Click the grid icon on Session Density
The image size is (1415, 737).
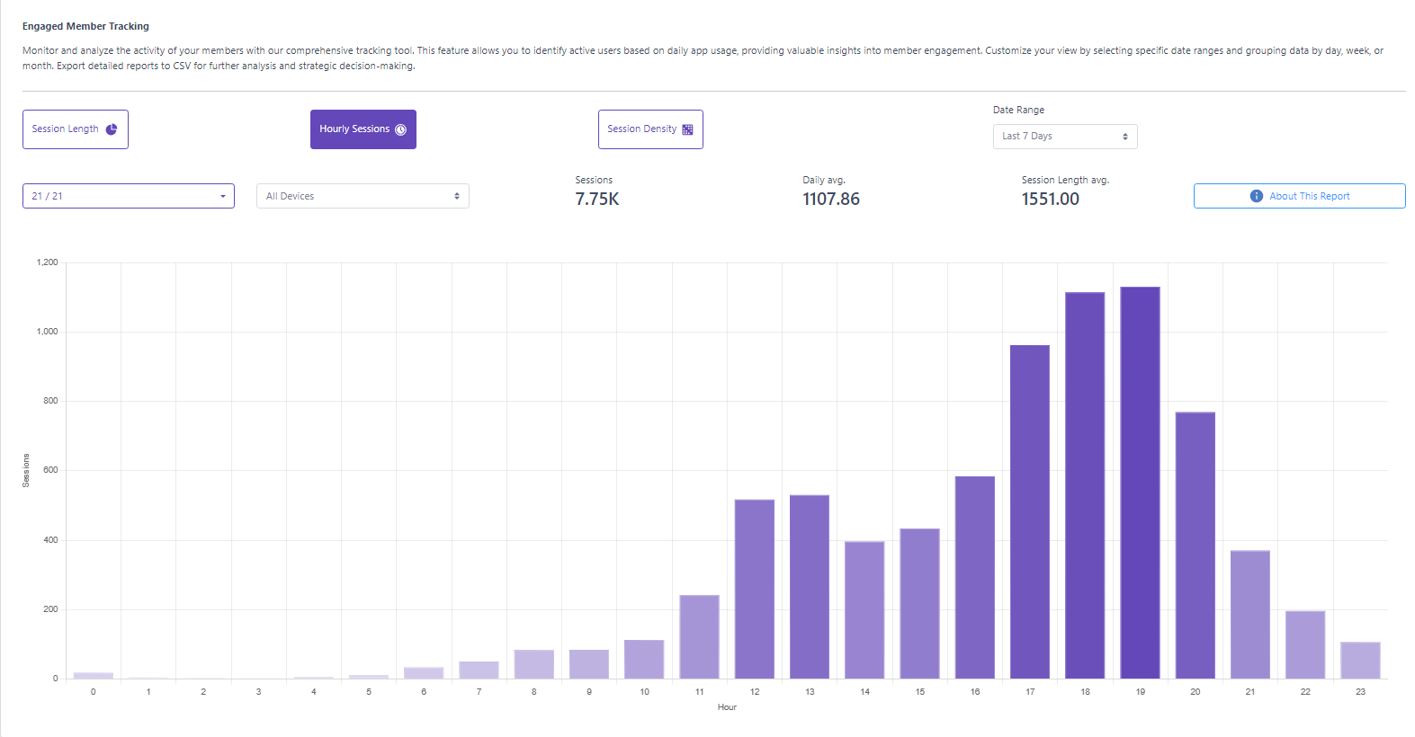coord(687,129)
